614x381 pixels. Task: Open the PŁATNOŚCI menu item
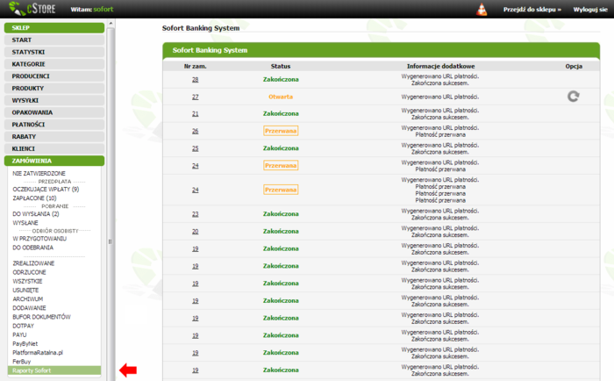[54, 125]
